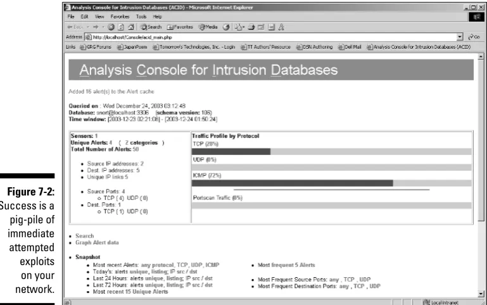Reload the page using the Refresh icon
This screenshot has height=305, width=487.
(121, 27)
